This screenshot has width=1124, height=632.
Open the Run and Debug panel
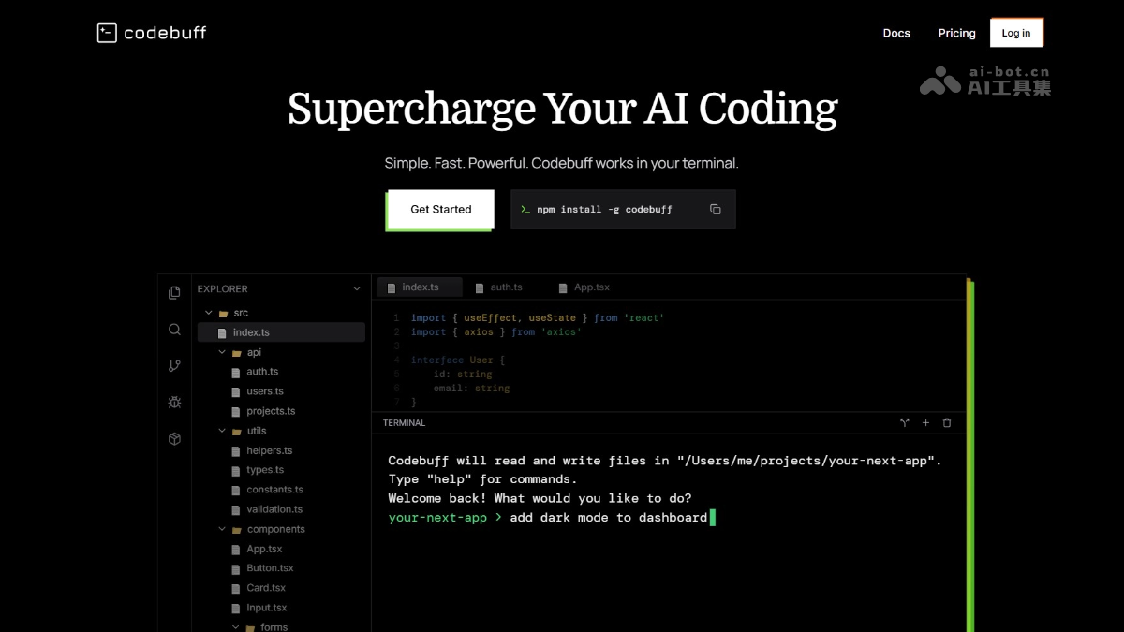(174, 402)
